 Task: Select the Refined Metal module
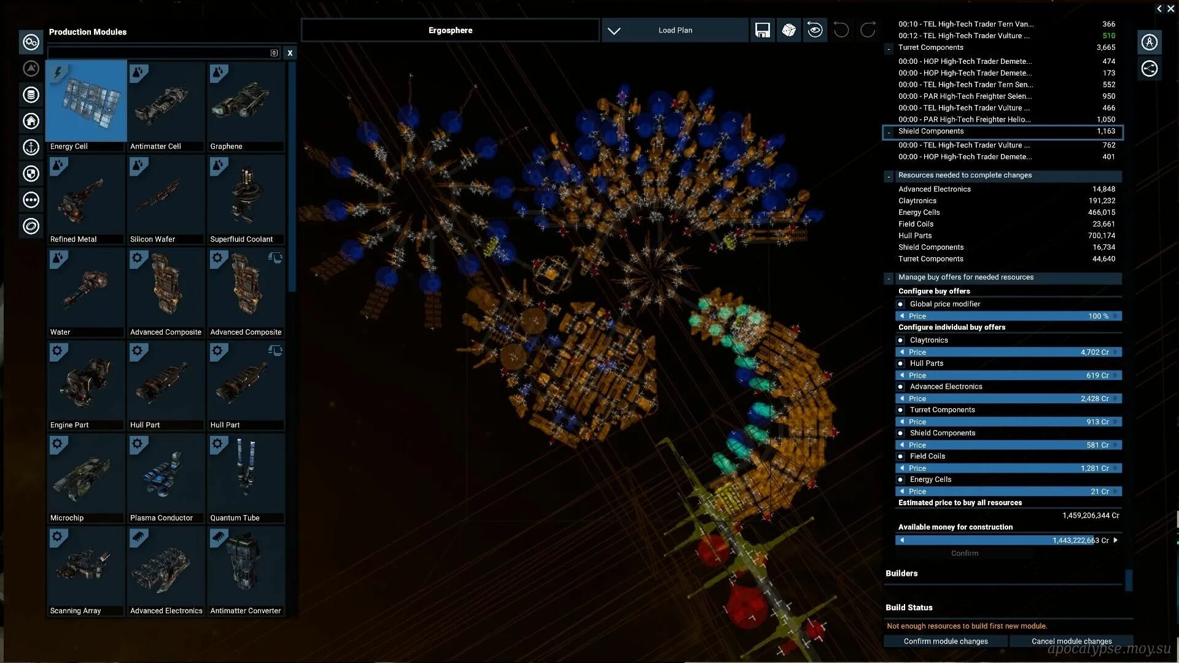click(x=86, y=200)
